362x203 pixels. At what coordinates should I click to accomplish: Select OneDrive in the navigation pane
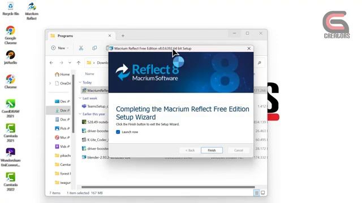63,83
